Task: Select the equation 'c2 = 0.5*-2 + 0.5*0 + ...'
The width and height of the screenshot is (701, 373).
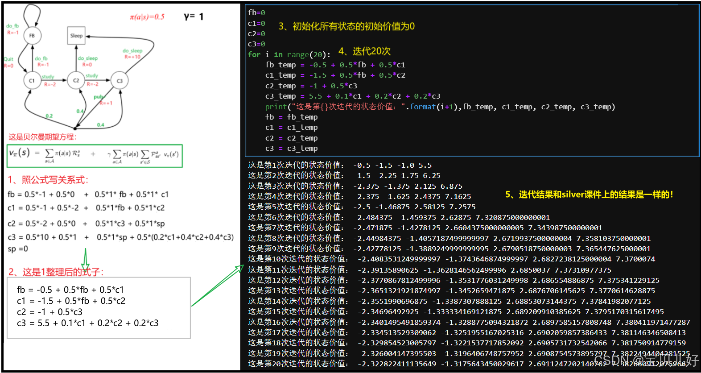Action: (86, 224)
